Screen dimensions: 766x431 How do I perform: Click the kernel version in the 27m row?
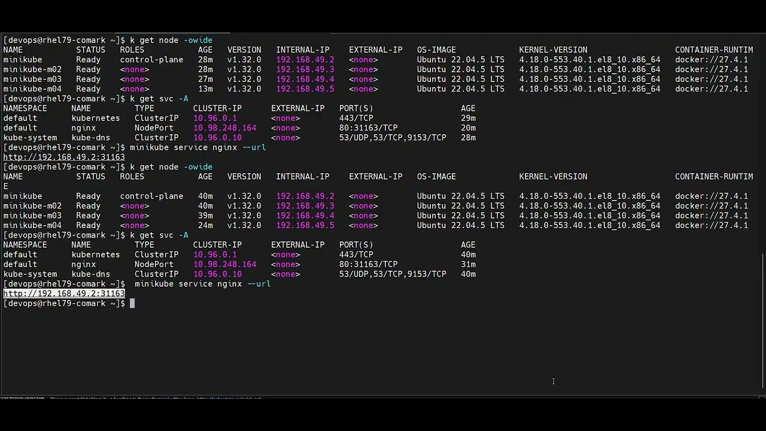[589, 79]
